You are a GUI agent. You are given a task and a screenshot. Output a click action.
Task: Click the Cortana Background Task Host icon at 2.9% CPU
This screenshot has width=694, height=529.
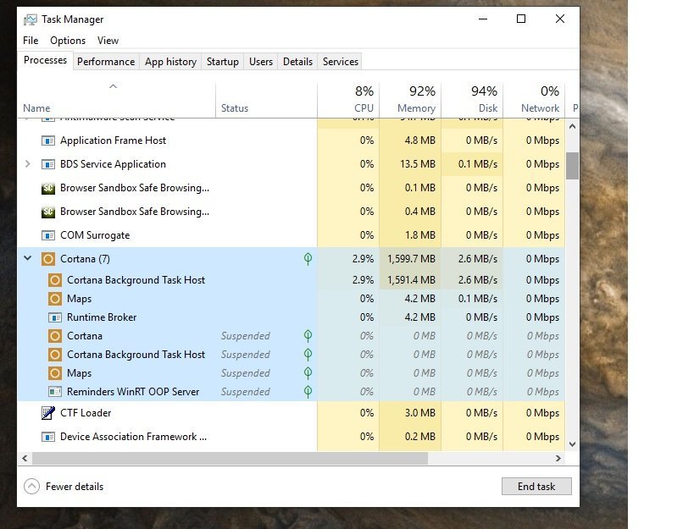pos(55,280)
